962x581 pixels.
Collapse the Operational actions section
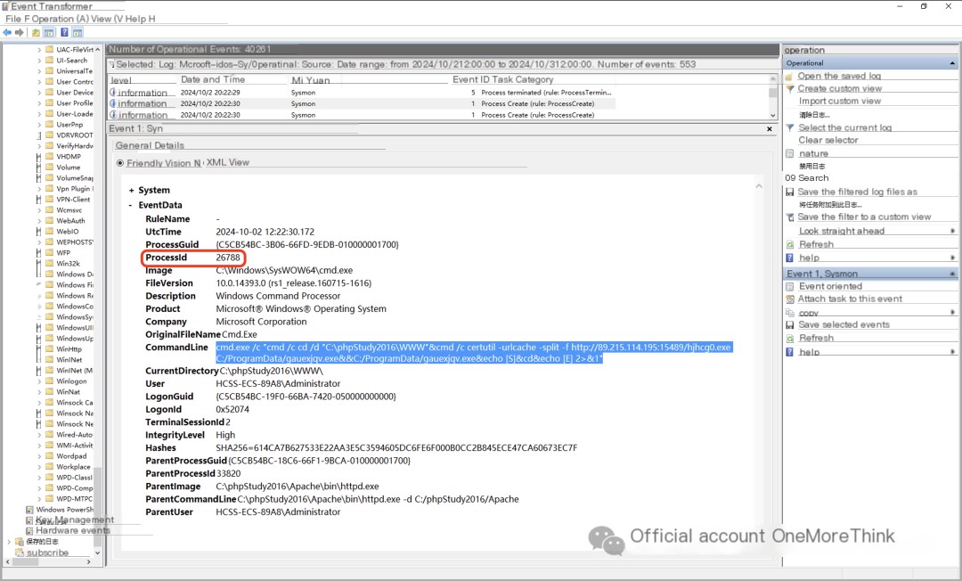tap(952, 63)
